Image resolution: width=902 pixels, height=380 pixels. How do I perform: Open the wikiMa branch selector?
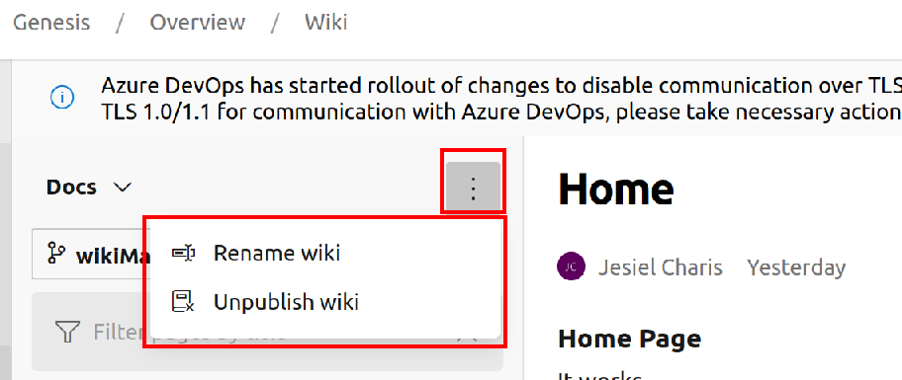(x=92, y=254)
